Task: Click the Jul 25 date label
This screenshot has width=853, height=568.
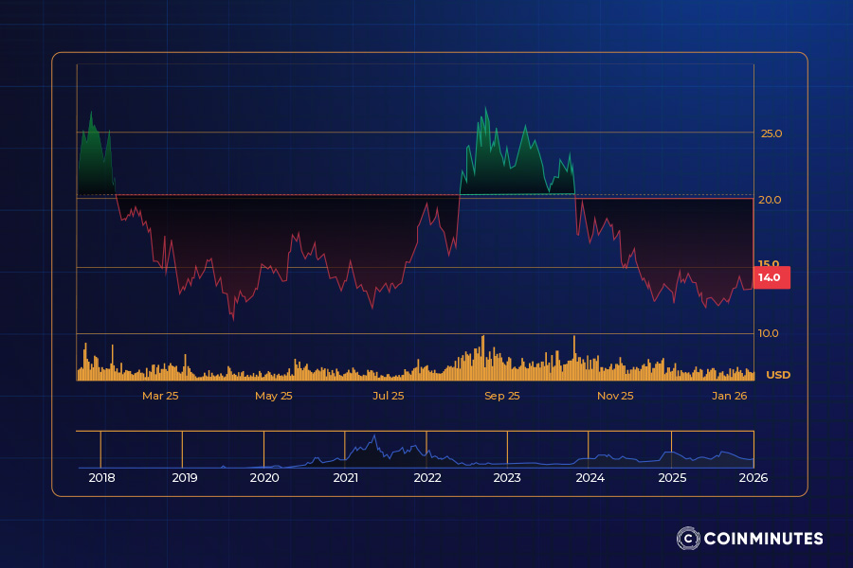Action: [388, 396]
